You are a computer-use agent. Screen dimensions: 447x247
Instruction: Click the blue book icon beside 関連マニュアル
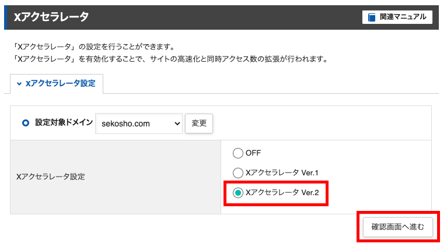(x=372, y=17)
